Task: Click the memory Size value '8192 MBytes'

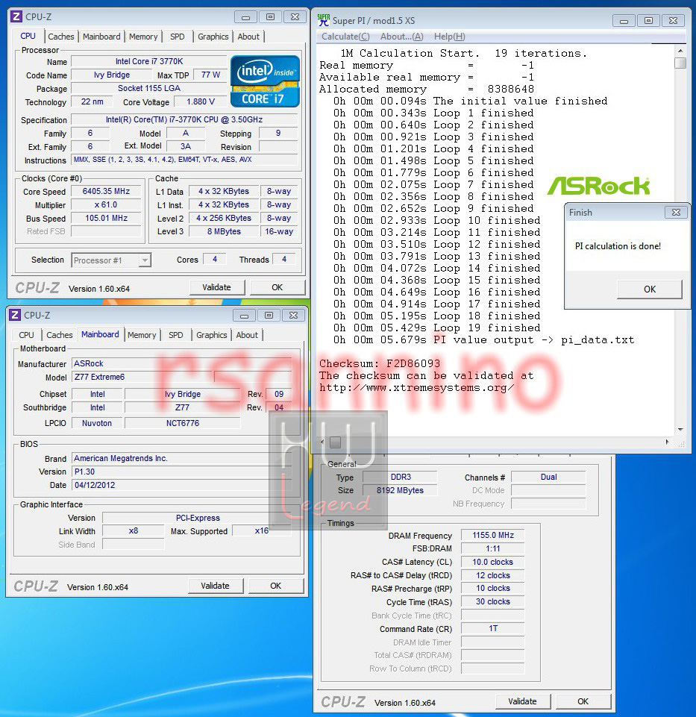Action: coord(401,490)
